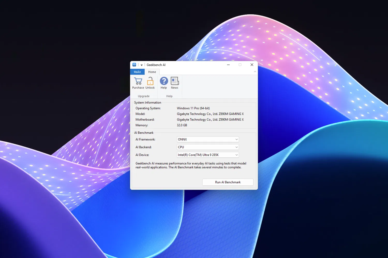Switch to the Home ribbon tab
This screenshot has height=258, width=388.
[152, 72]
